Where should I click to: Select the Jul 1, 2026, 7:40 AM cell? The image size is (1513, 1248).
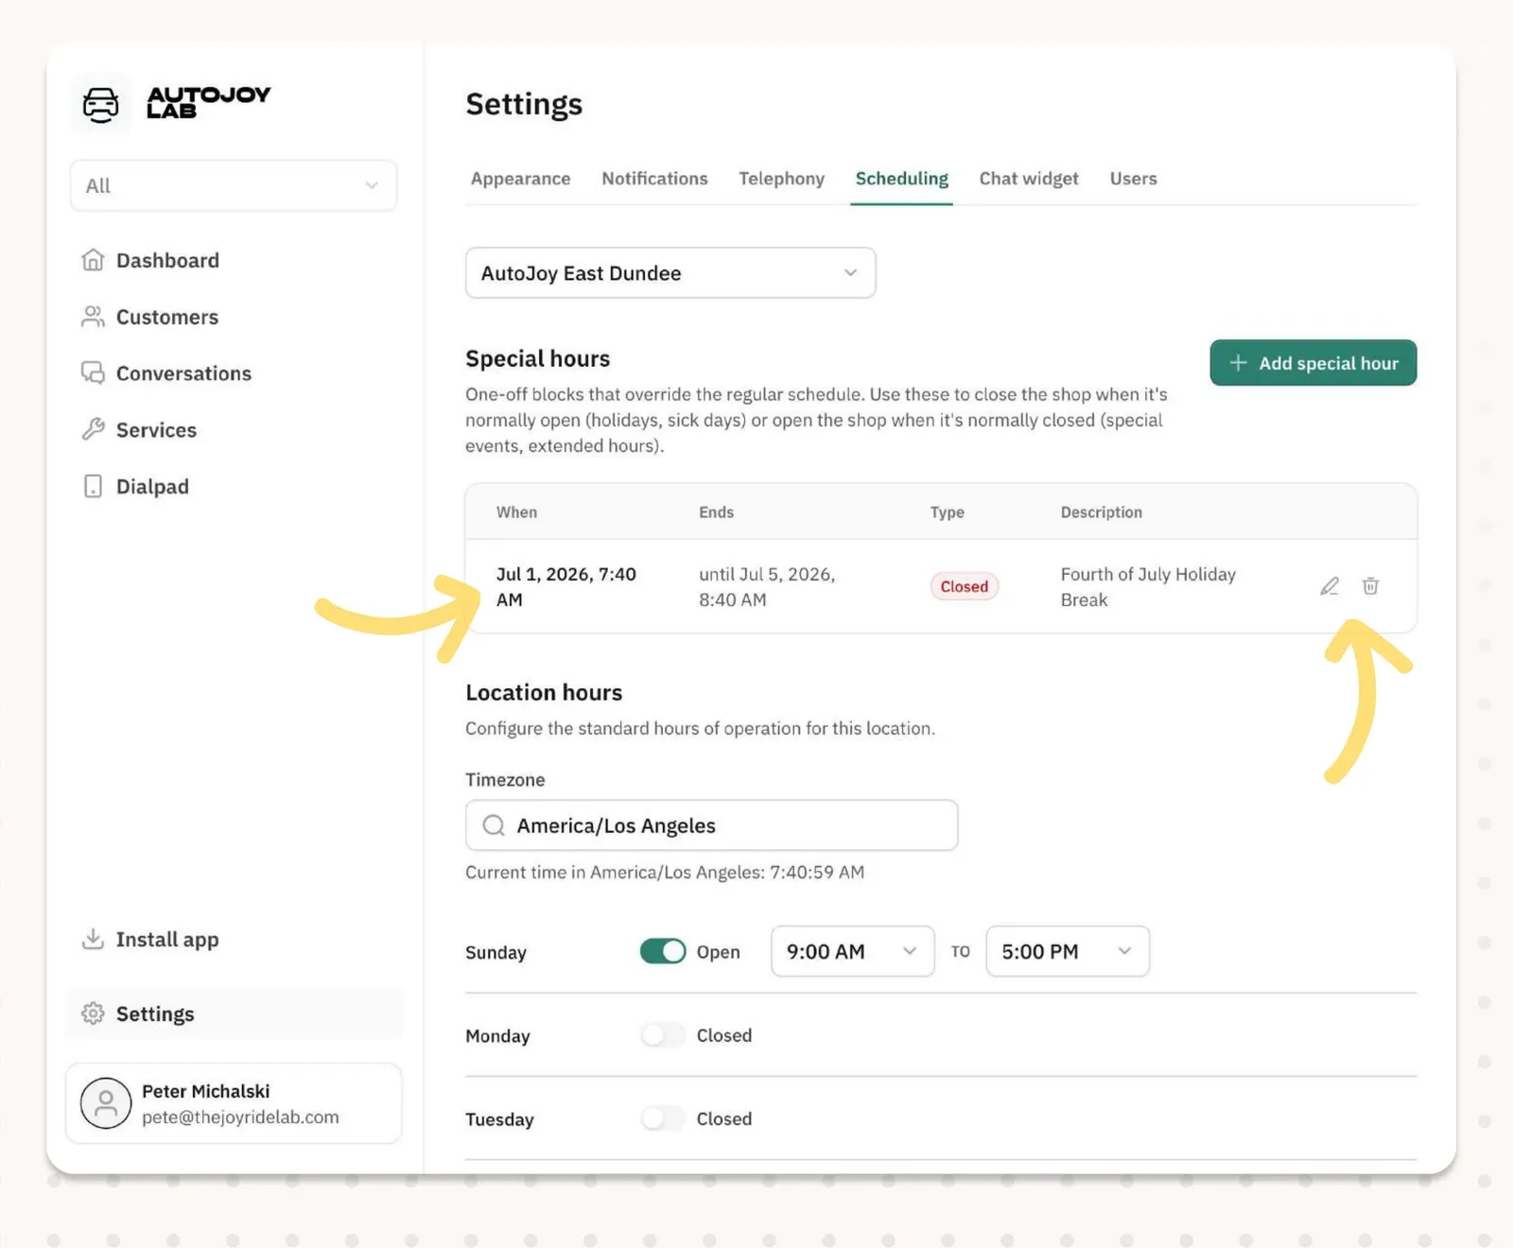click(x=566, y=587)
